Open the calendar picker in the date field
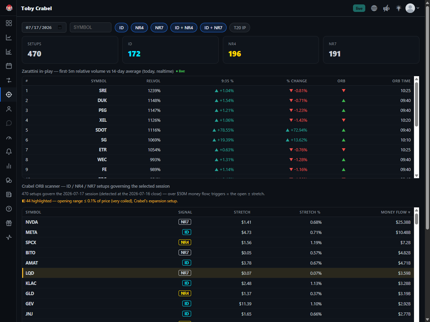 click(x=60, y=27)
